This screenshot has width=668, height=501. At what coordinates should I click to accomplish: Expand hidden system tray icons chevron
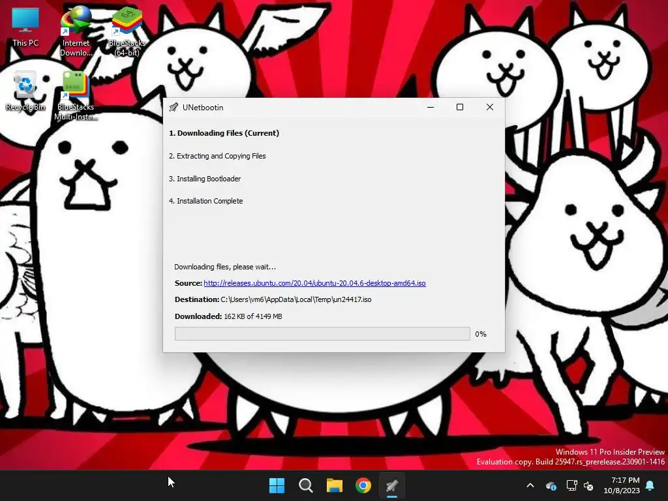tap(530, 485)
